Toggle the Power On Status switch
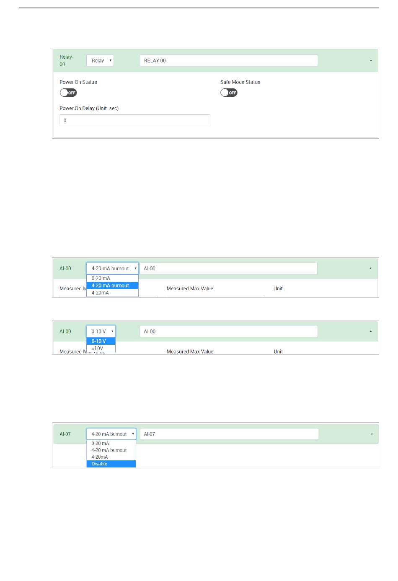This screenshot has width=398, height=581. point(68,93)
